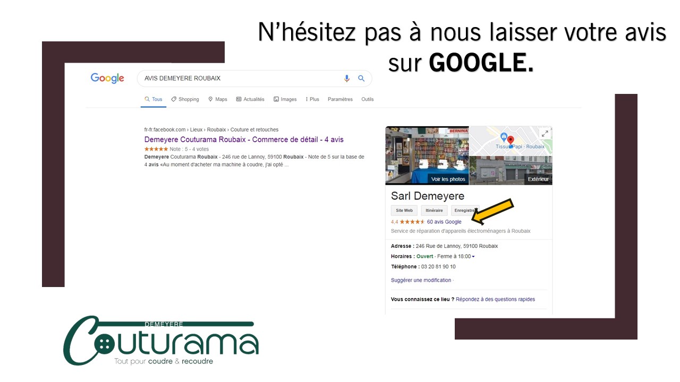Screen dimensions: 680x382
Task: Go to the Actualités tab
Action: click(x=250, y=99)
